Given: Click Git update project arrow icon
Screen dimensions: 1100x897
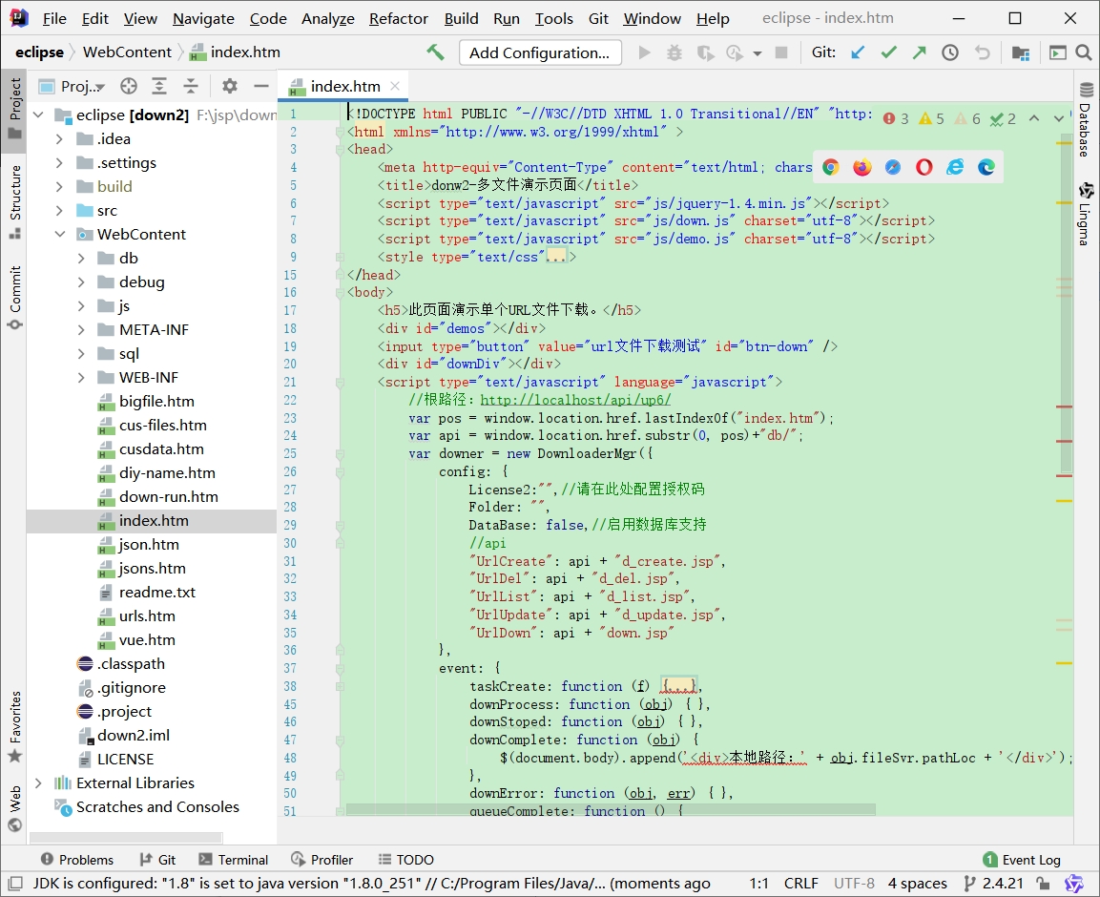Looking at the screenshot, I should [x=858, y=52].
